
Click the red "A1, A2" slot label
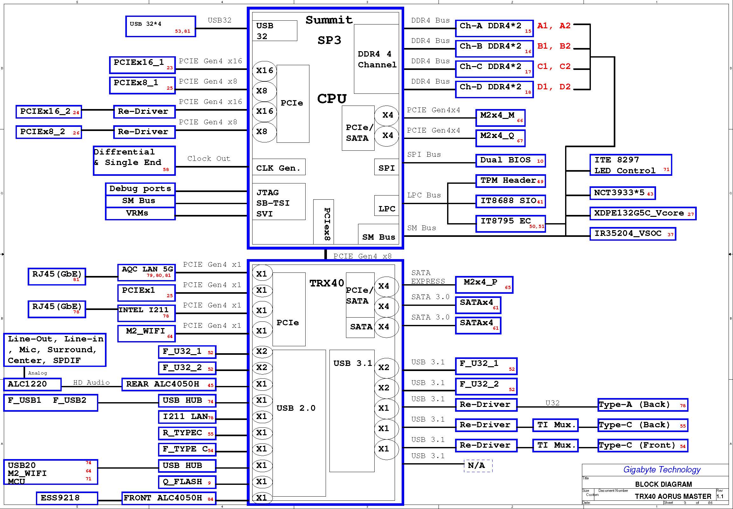(x=554, y=26)
